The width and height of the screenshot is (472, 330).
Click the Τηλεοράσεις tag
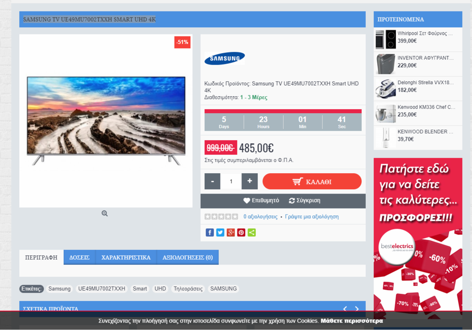[x=188, y=289]
